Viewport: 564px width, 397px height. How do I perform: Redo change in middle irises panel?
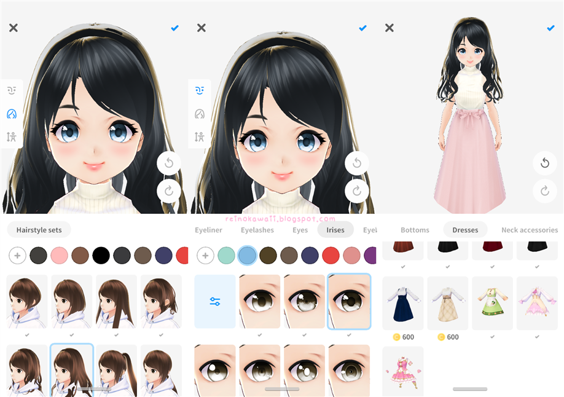357,191
